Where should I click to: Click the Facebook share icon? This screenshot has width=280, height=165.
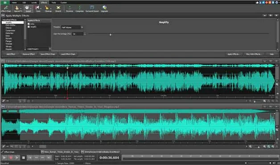[x=260, y=2]
